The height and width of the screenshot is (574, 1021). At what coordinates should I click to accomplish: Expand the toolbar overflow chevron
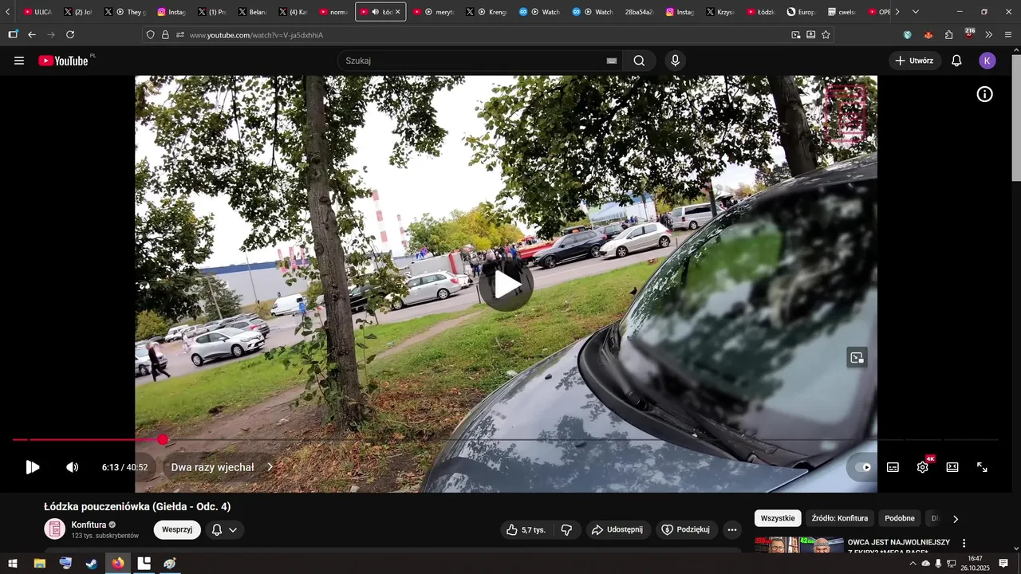click(989, 35)
